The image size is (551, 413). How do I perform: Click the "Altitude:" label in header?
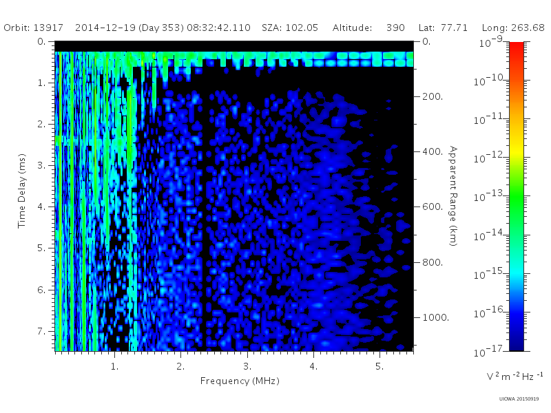pyautogui.click(x=352, y=28)
